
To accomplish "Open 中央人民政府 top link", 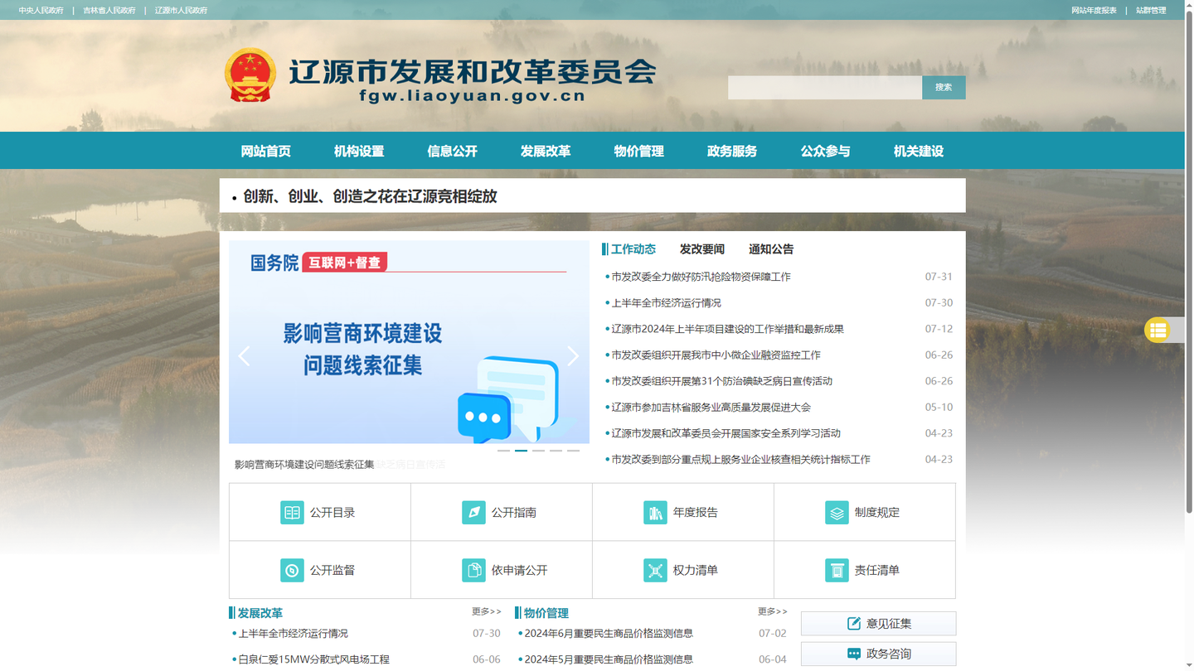I will point(41,11).
